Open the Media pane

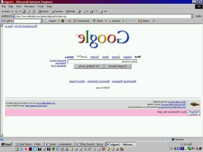(70, 11)
